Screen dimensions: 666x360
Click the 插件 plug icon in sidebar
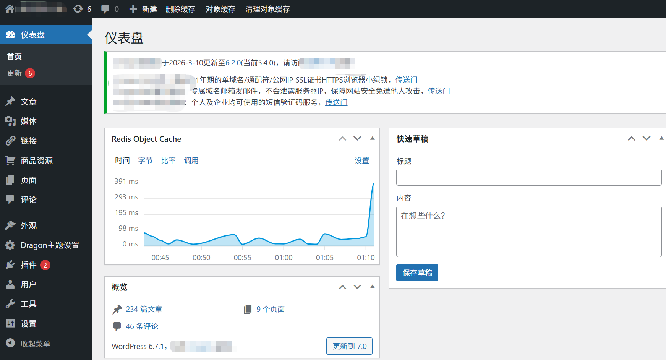(x=10, y=265)
